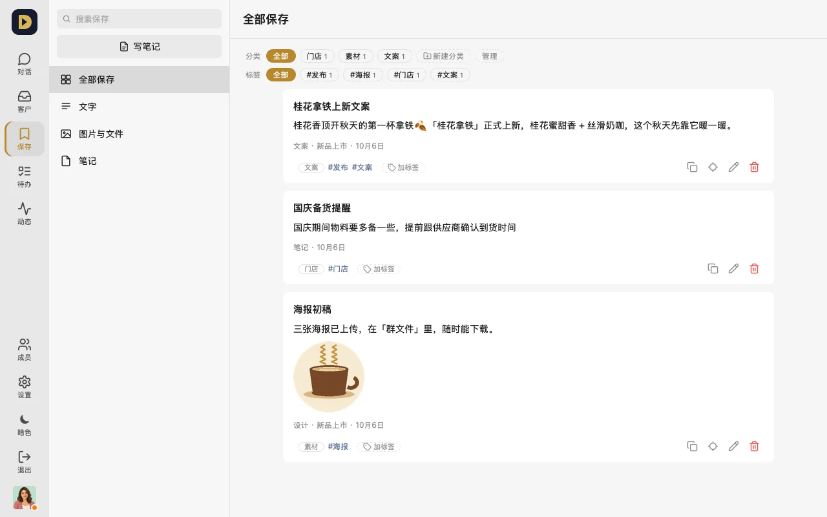This screenshot has width=827, height=517.
Task: Filter by #发布 tag chip
Action: (319, 75)
